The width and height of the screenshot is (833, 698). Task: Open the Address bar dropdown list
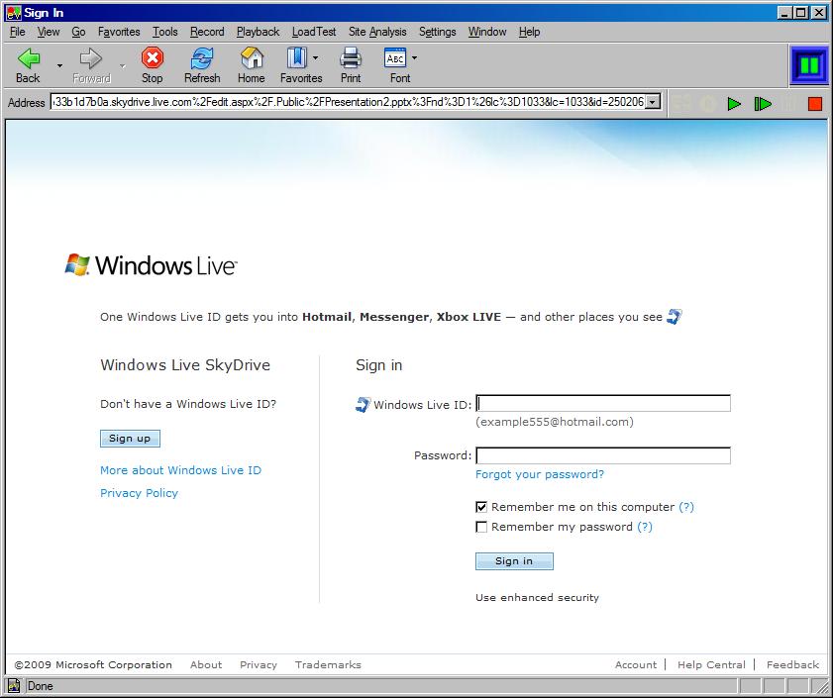point(654,102)
